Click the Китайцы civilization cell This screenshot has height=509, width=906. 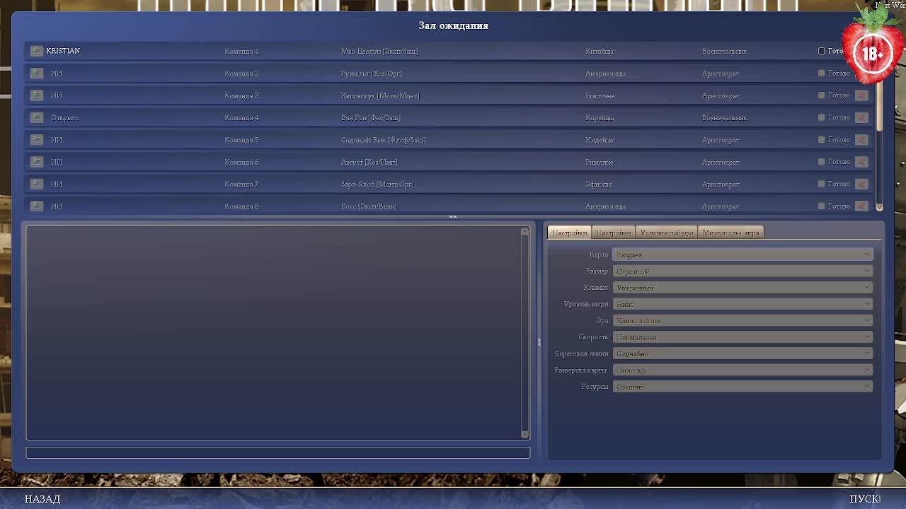600,51
